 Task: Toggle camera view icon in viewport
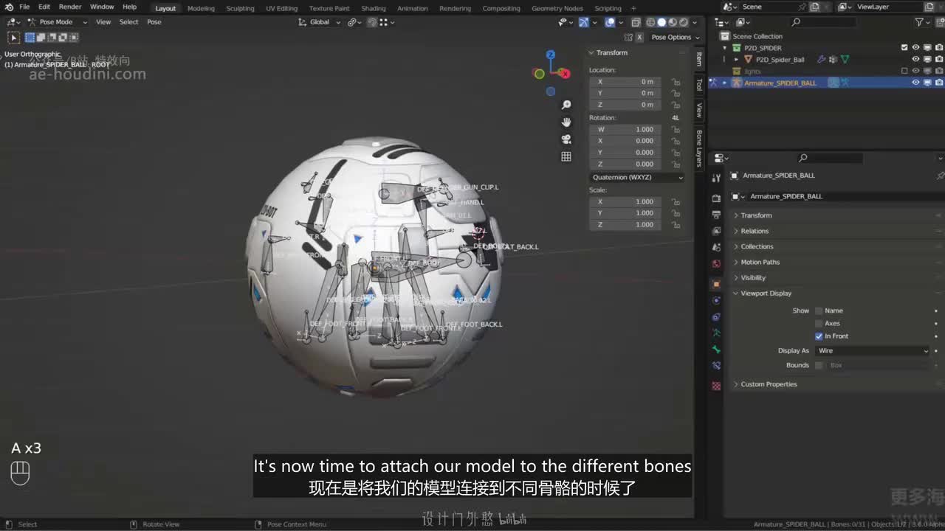[566, 139]
